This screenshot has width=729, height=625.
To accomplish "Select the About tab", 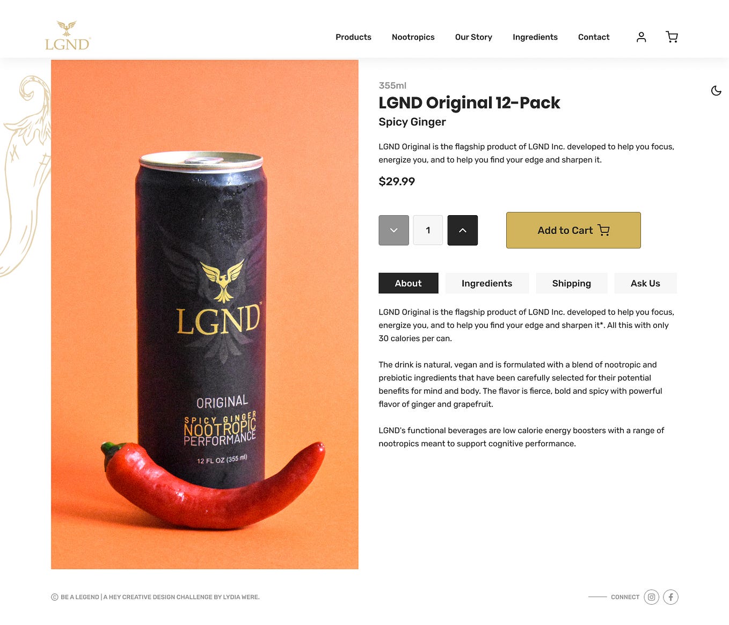I will coord(409,283).
